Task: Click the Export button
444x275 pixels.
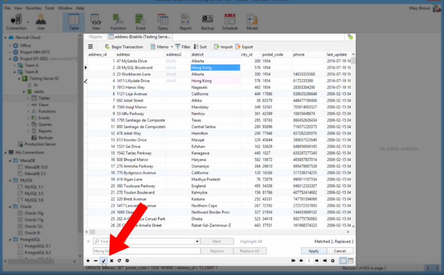Action: click(x=244, y=47)
